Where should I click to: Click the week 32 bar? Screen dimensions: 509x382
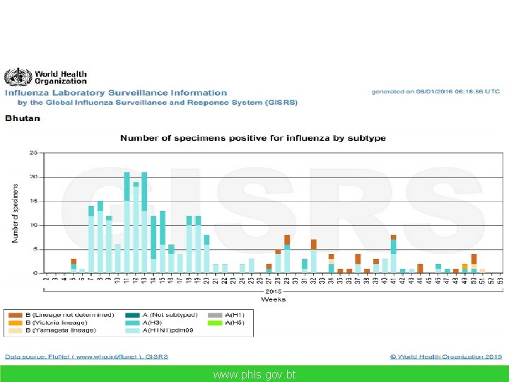[x=314, y=256]
